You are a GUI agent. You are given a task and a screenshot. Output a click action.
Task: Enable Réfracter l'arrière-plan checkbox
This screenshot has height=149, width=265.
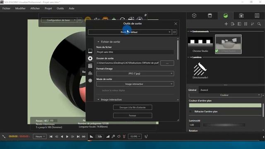tap(190, 111)
